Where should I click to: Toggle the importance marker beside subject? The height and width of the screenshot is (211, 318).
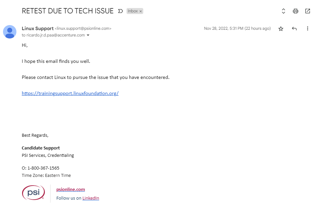click(121, 11)
